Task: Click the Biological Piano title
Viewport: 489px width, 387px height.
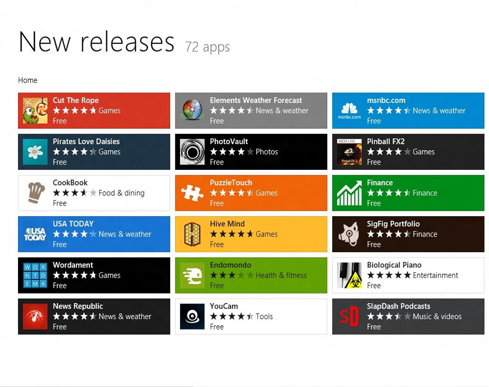Action: pos(394,265)
